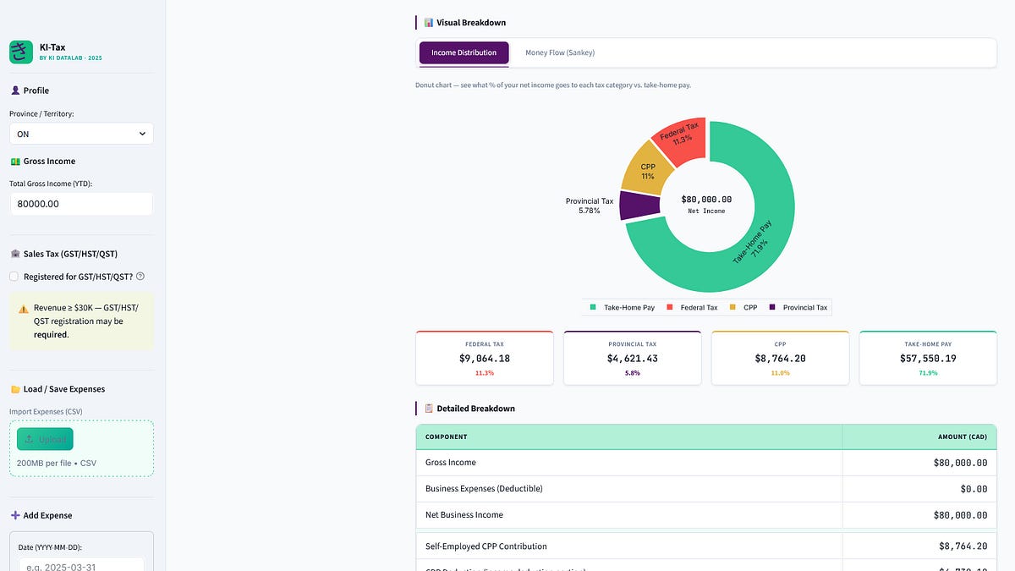1015x571 pixels.
Task: Click the Detailed Breakdown clipboard icon
Action: click(428, 408)
